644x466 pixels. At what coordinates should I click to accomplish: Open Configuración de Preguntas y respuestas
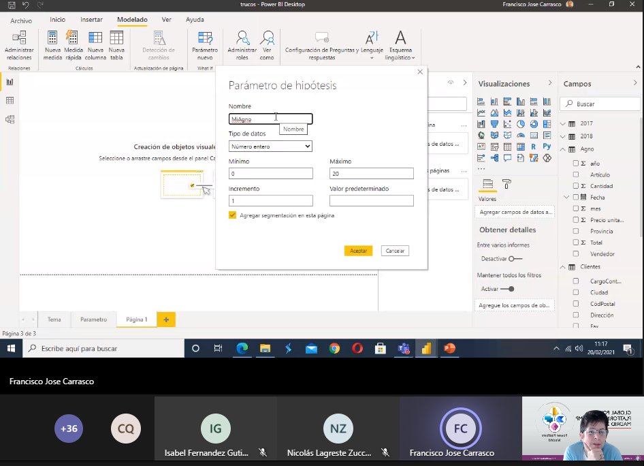point(322,46)
